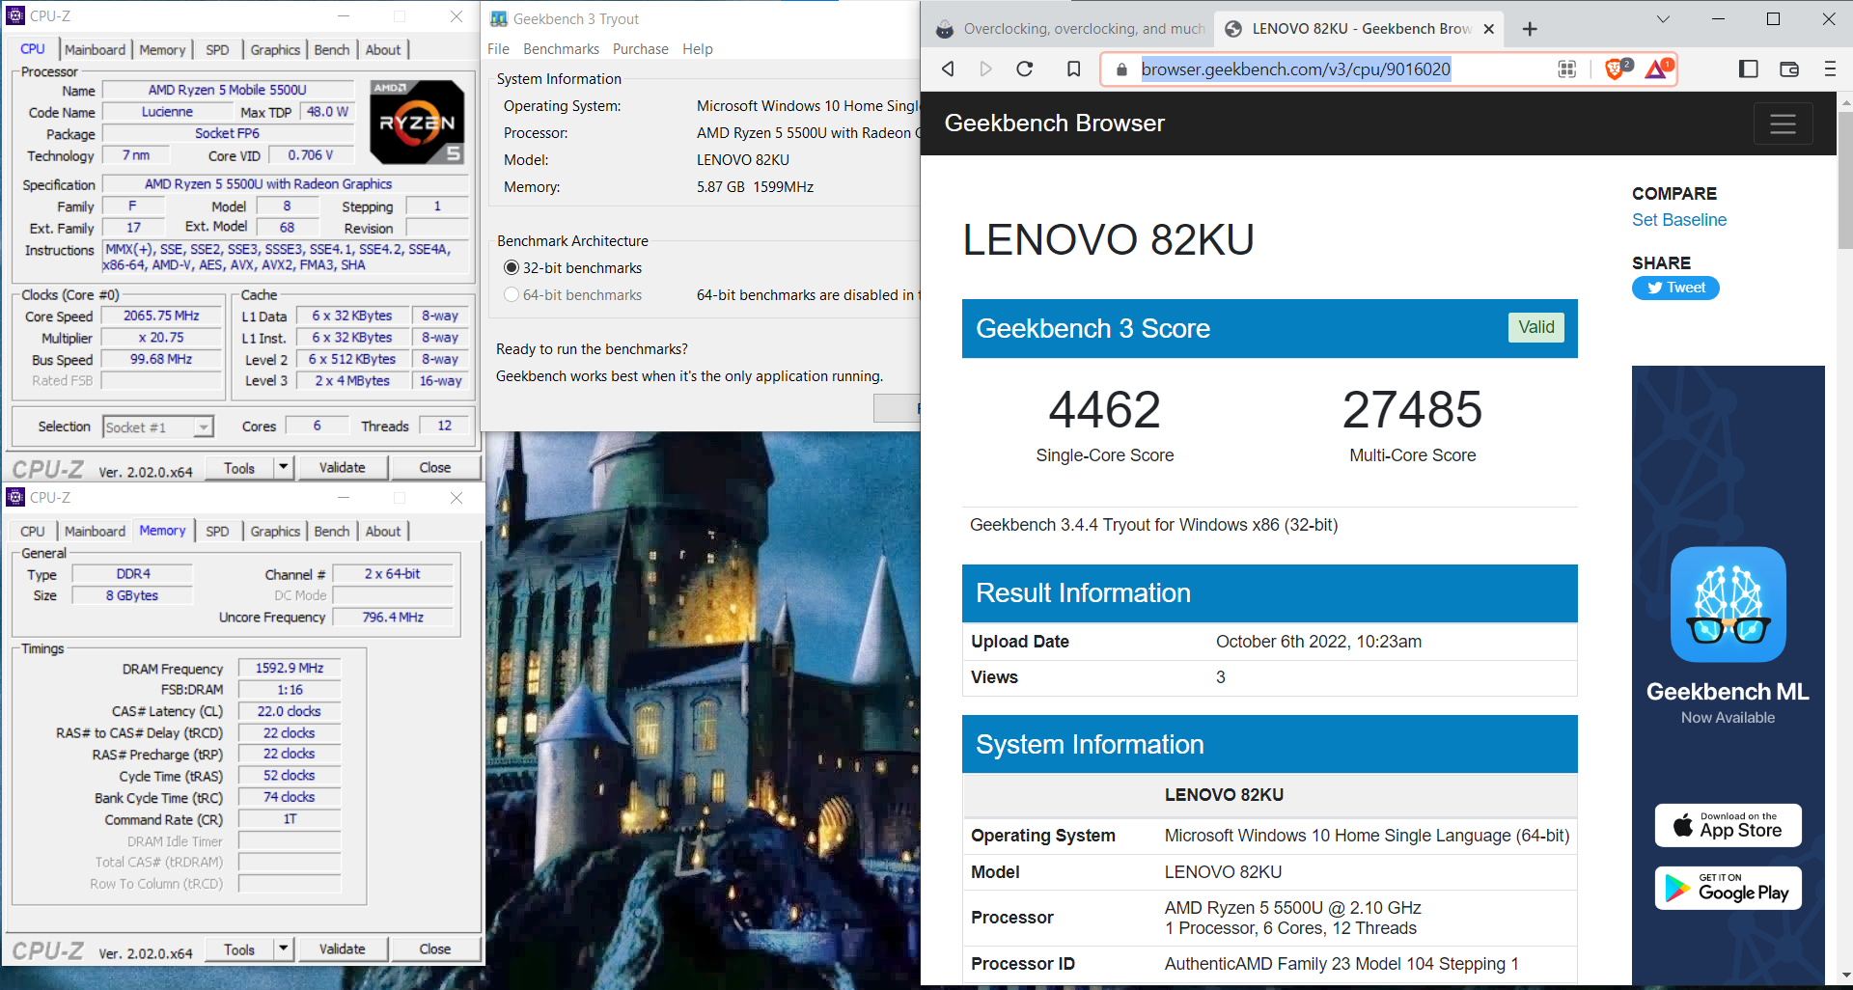The image size is (1853, 990).
Task: Switch to Memory tab in top CPU-Z
Action: click(162, 50)
